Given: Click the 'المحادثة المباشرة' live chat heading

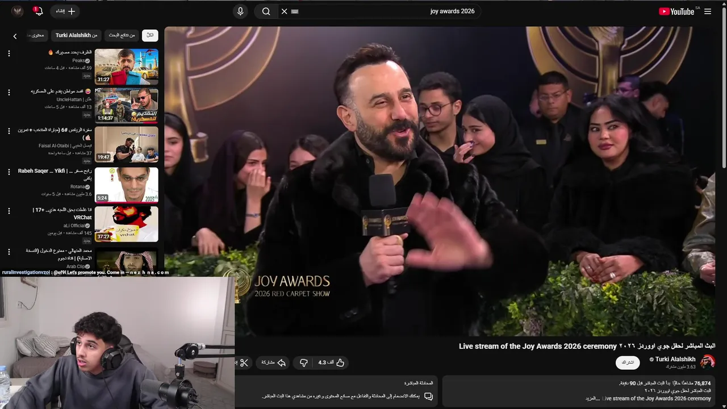Looking at the screenshot, I should (419, 383).
